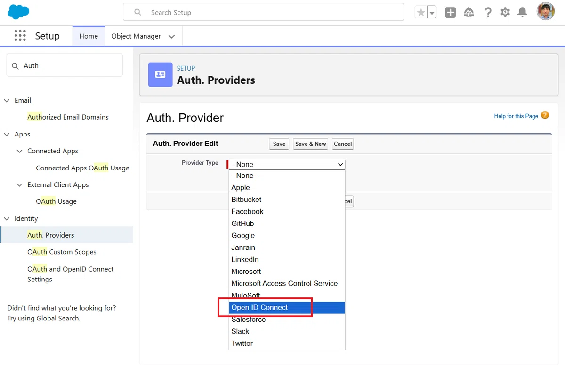This screenshot has width=565, height=368.
Task: Choose LinkedIn as provider type
Action: [287, 259]
